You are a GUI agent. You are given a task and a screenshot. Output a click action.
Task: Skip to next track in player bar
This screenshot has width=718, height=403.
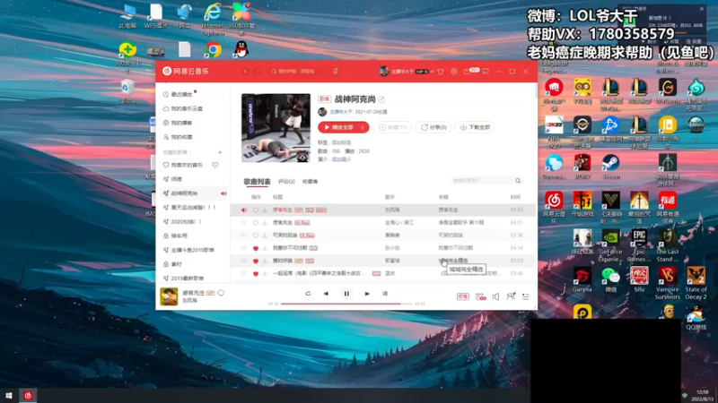(367, 294)
